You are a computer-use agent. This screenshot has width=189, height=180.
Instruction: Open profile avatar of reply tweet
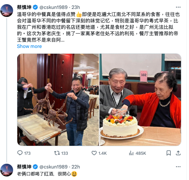pos(7,170)
